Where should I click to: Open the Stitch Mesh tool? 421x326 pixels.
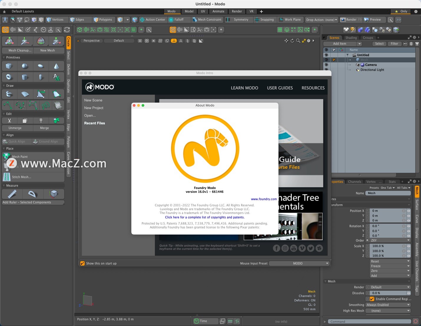pyautogui.click(x=33, y=177)
